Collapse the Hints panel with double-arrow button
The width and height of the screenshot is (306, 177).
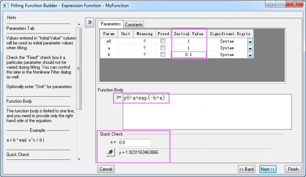tap(90, 22)
